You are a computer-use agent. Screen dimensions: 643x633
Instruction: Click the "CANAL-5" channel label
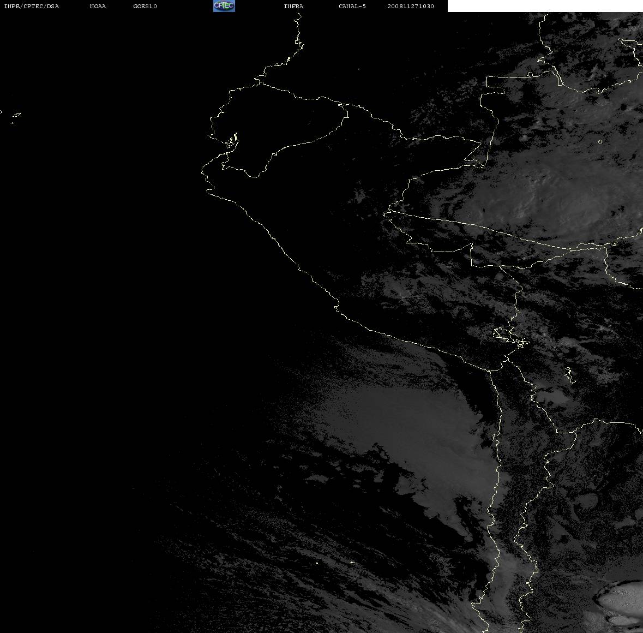point(352,6)
